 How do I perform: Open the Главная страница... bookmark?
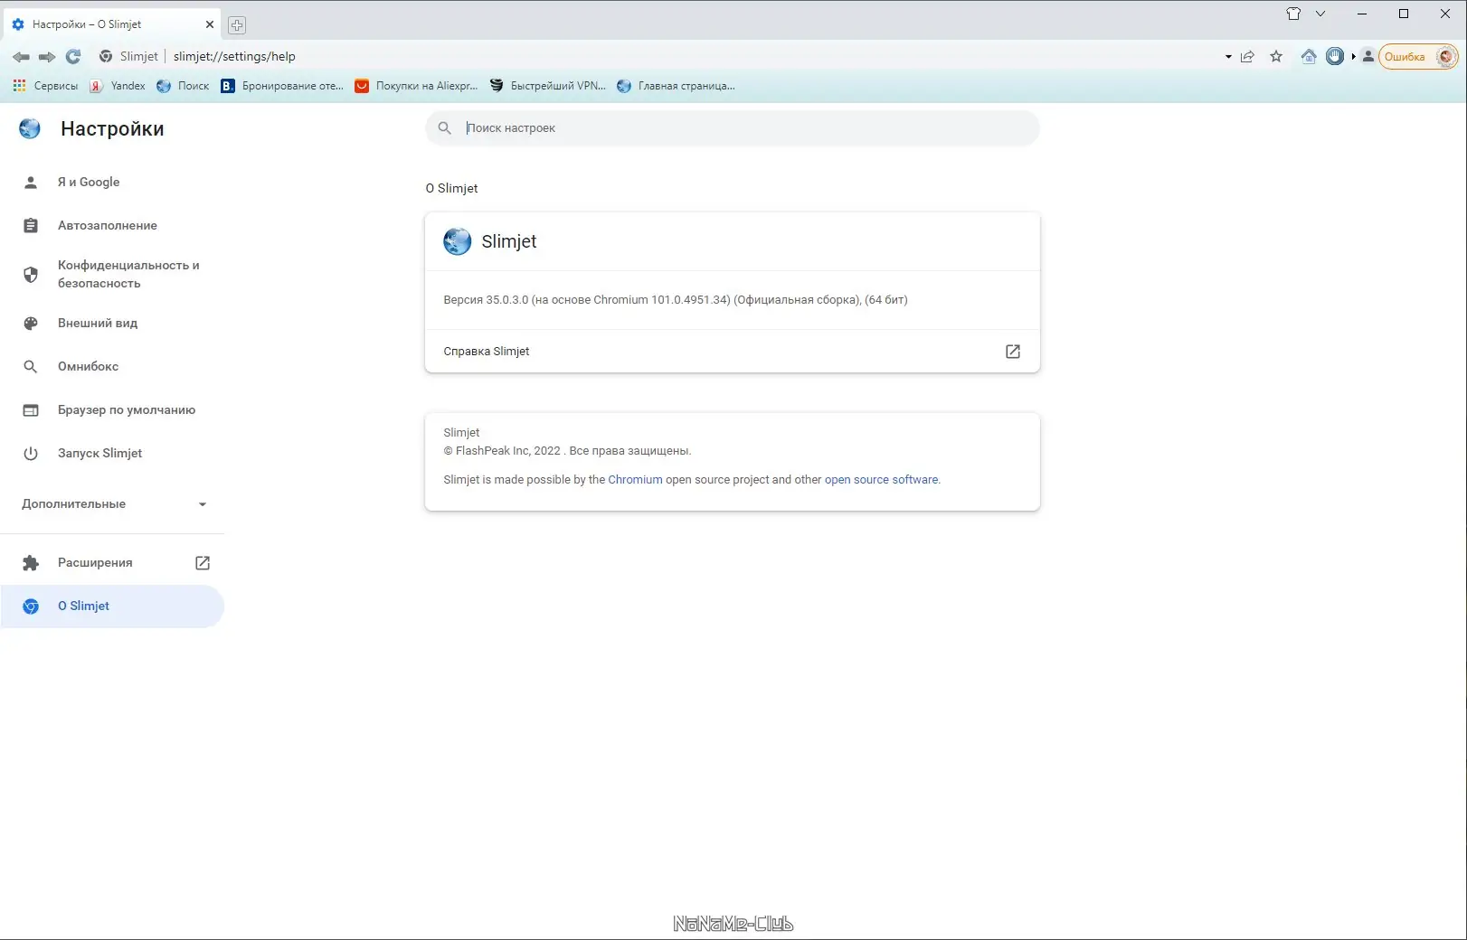[676, 86]
